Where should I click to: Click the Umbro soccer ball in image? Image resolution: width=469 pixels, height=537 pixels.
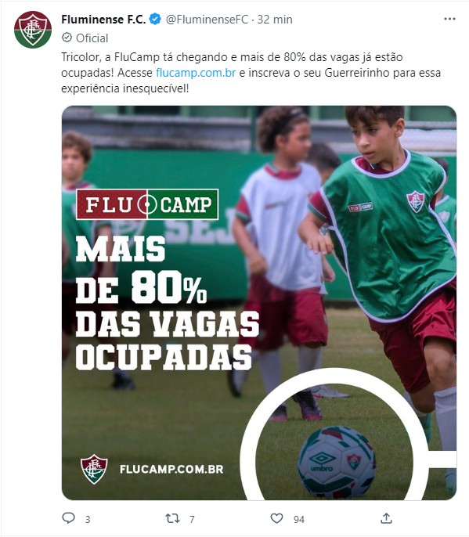coord(337,462)
